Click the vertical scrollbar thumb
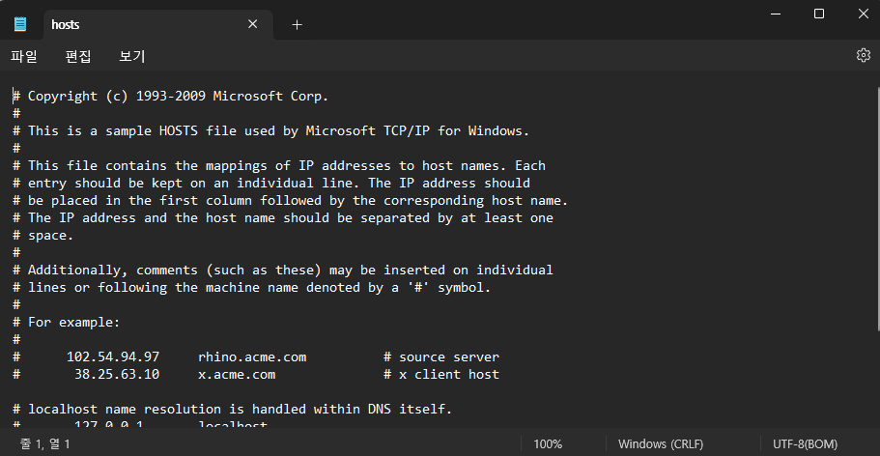The image size is (880, 456). (x=878, y=209)
